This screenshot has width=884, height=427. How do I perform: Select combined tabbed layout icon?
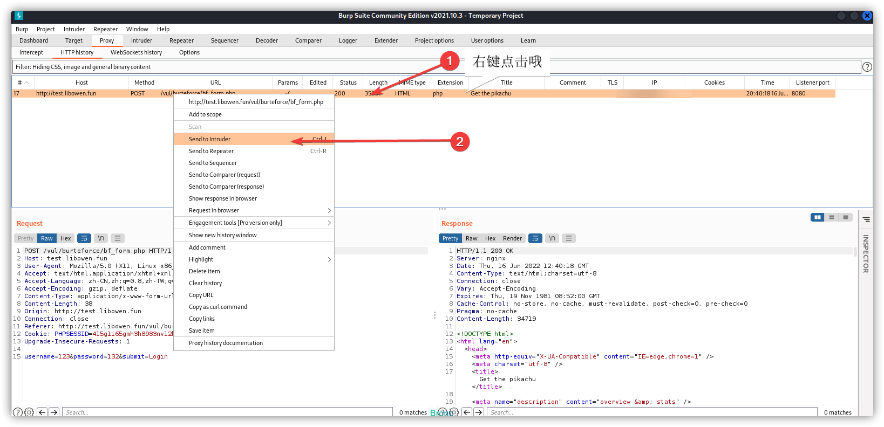point(846,217)
